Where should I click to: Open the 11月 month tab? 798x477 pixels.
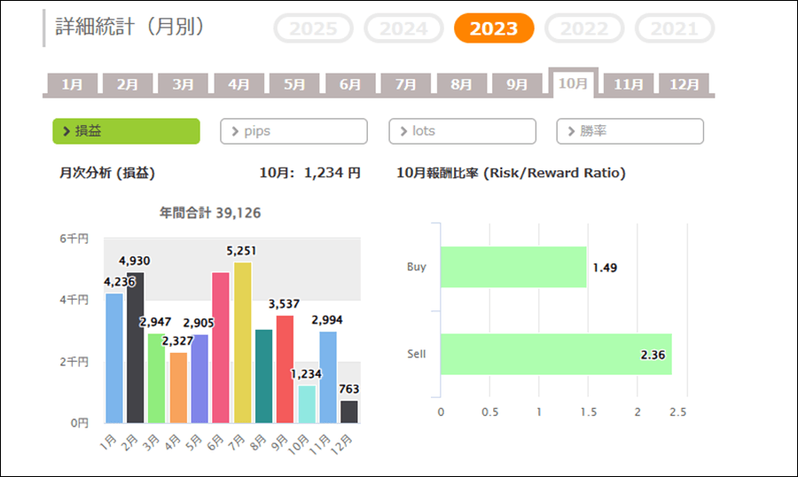[x=629, y=85]
